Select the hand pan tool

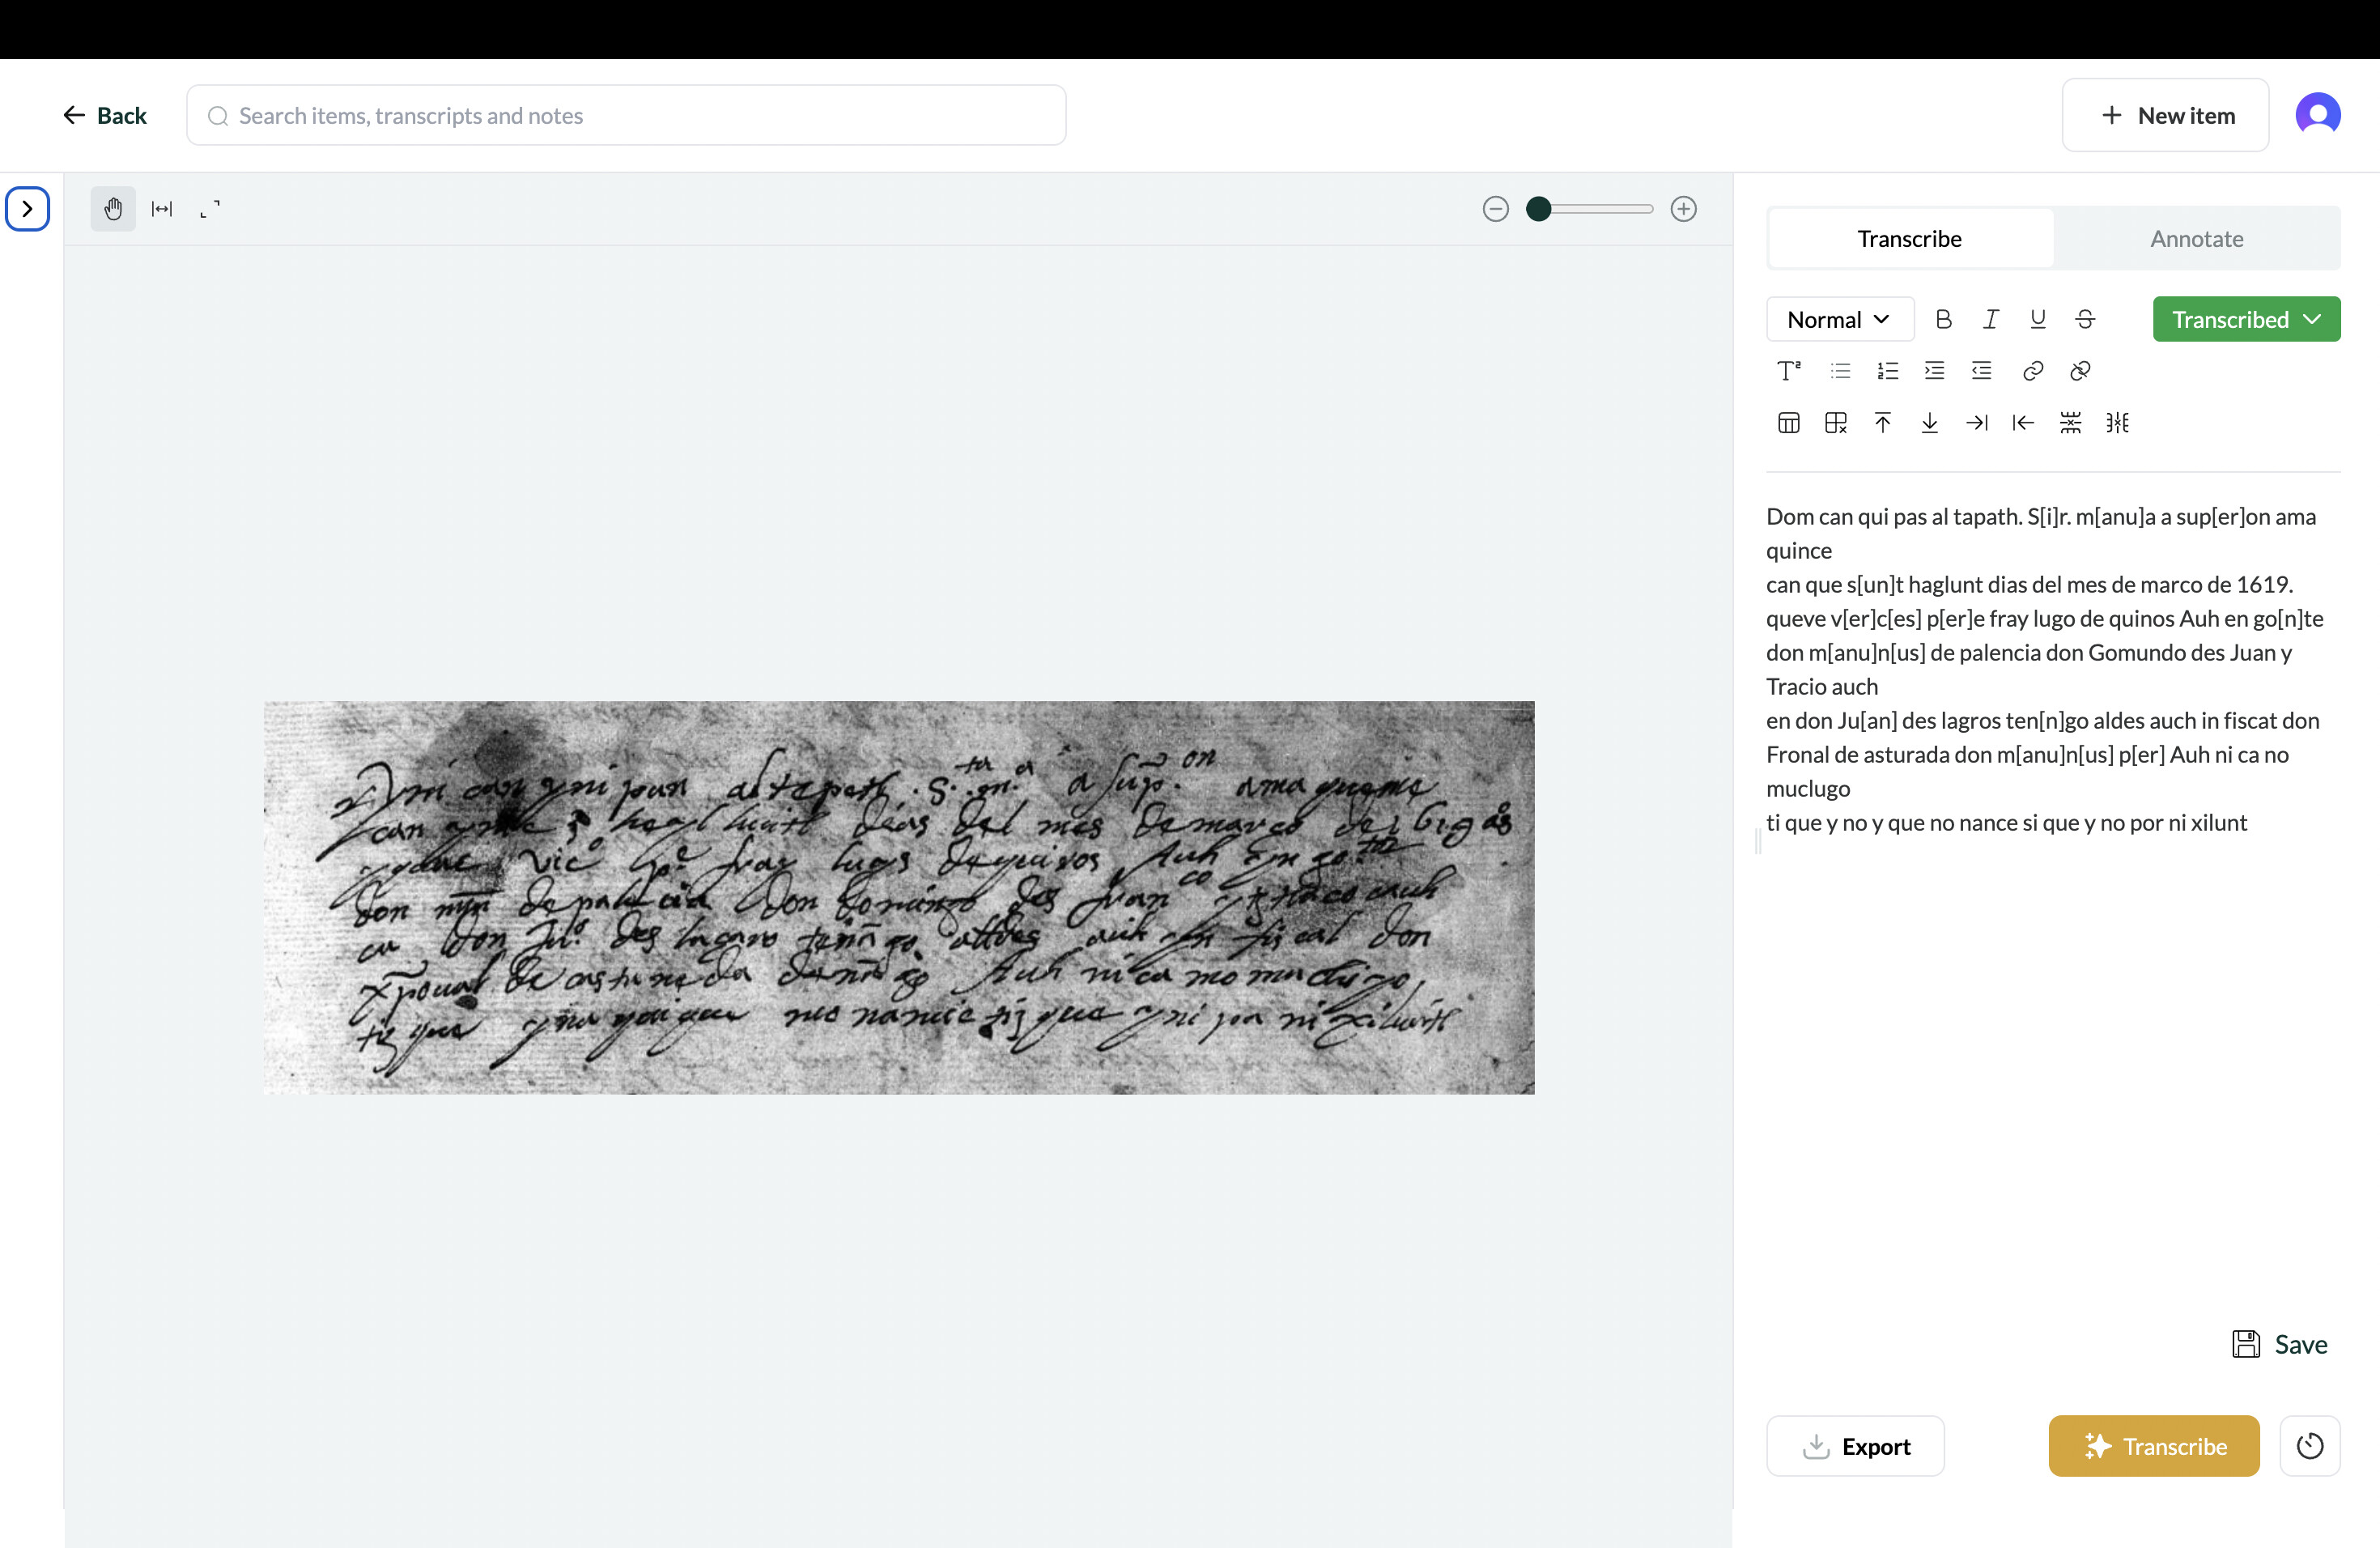click(113, 209)
